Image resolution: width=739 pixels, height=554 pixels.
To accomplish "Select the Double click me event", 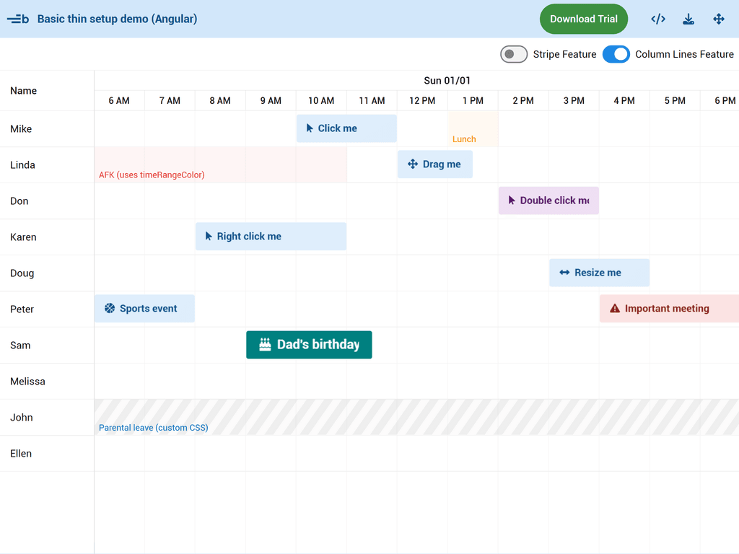I will pyautogui.click(x=548, y=201).
